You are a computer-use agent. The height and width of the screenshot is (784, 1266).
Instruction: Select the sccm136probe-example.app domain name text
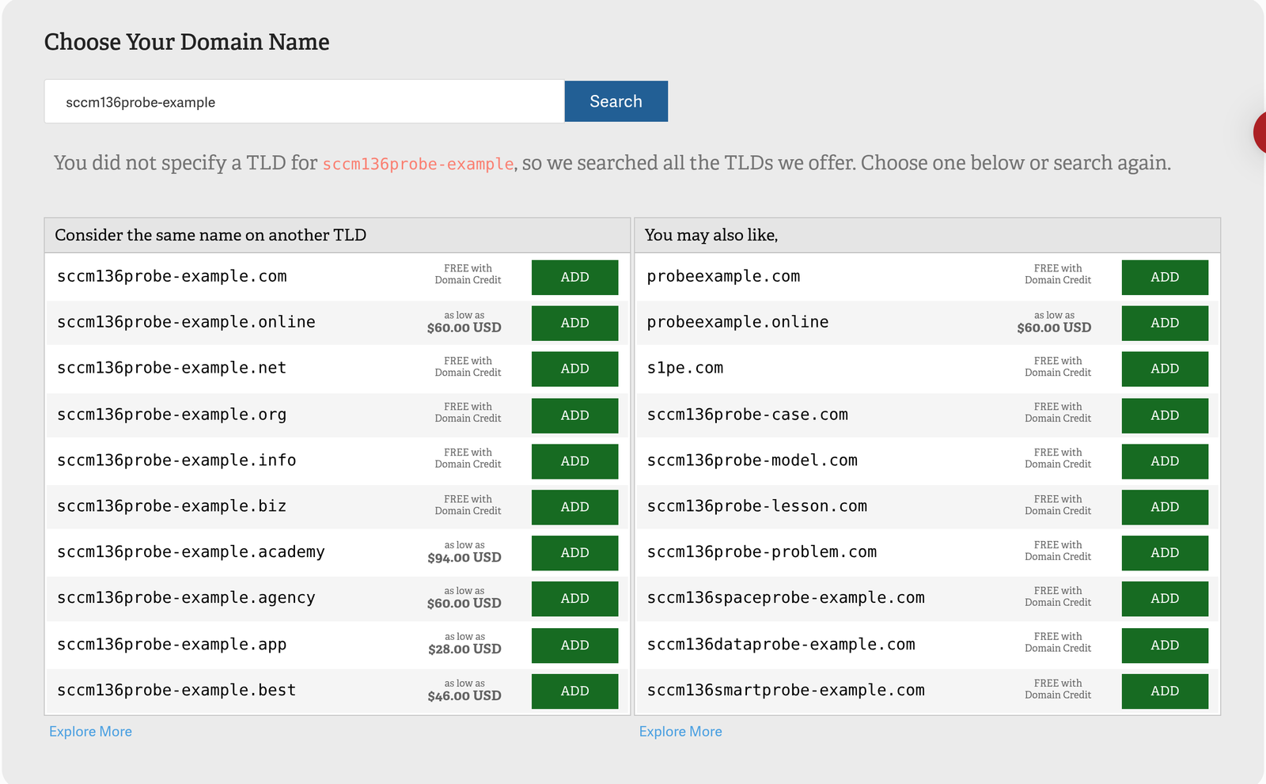pos(172,646)
